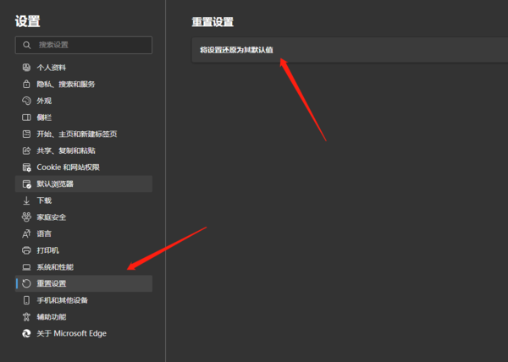Click the 重置设置 reset arrow icon
508x362 pixels.
(x=26, y=283)
